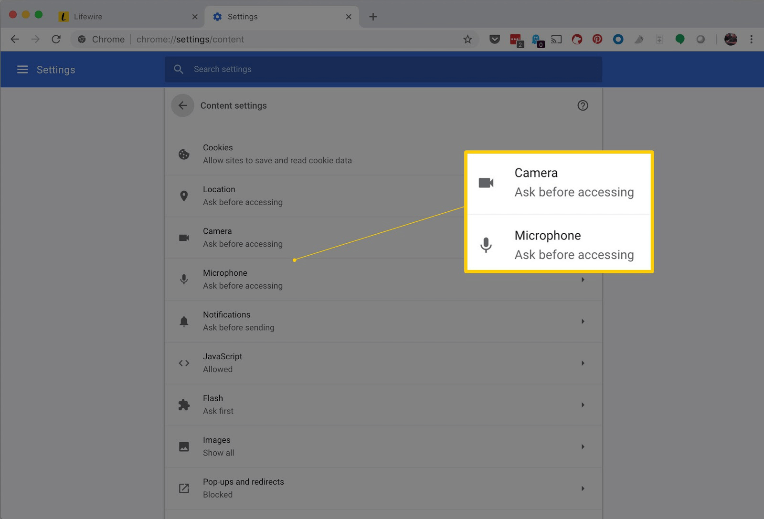
Task: Open the Settings hamburger menu
Action: click(x=22, y=70)
